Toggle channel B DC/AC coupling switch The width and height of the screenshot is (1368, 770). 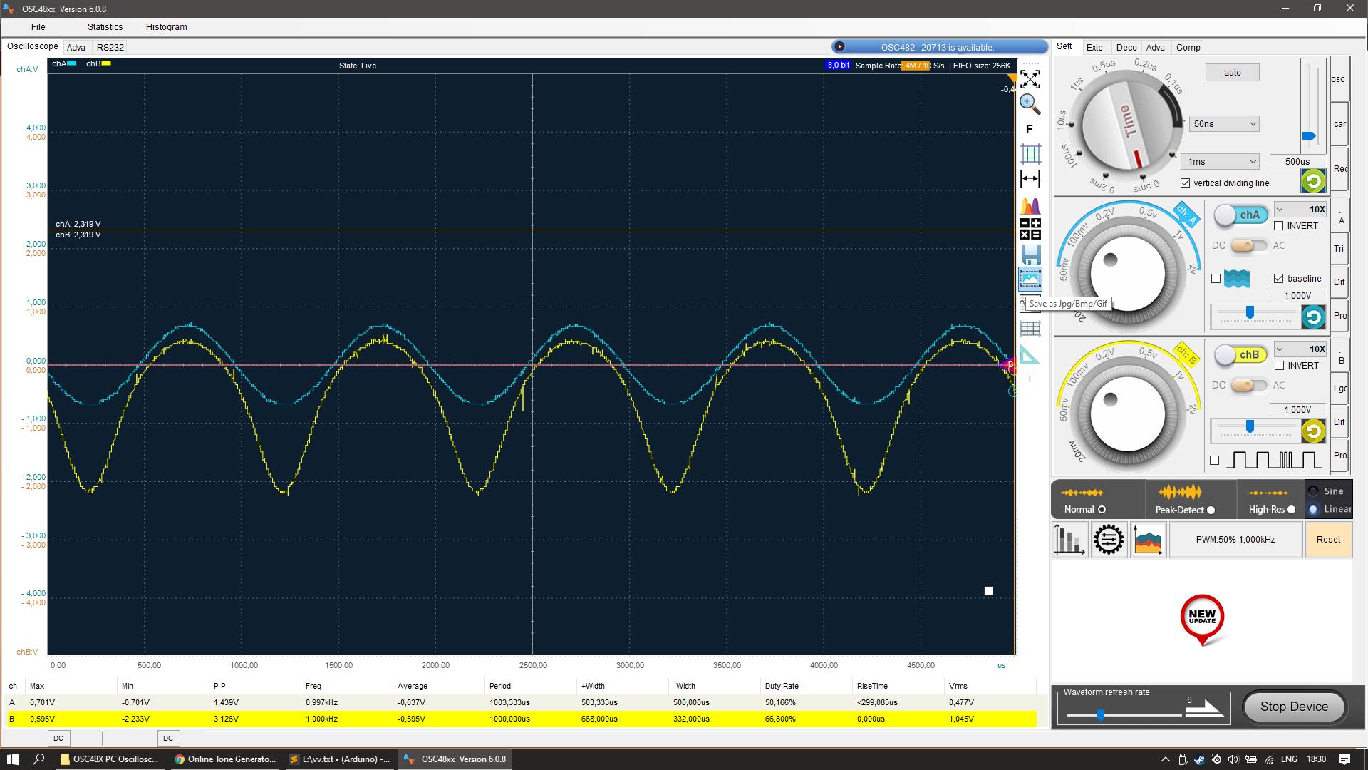click(1249, 385)
